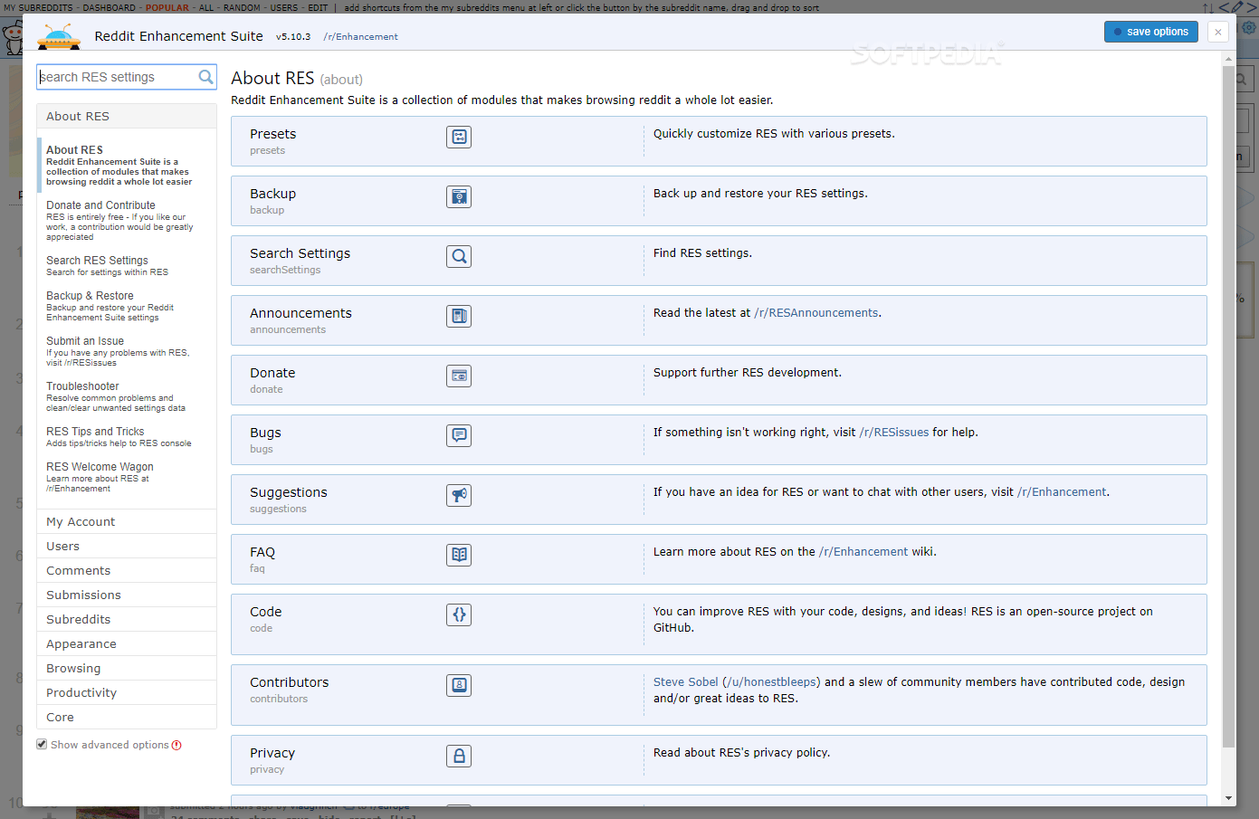Open the /r/RESAnnouncements link
The height and width of the screenshot is (819, 1259).
point(815,313)
